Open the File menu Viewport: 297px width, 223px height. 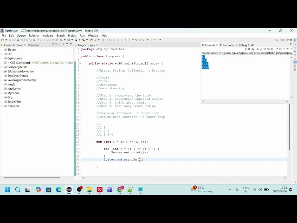pos(4,36)
